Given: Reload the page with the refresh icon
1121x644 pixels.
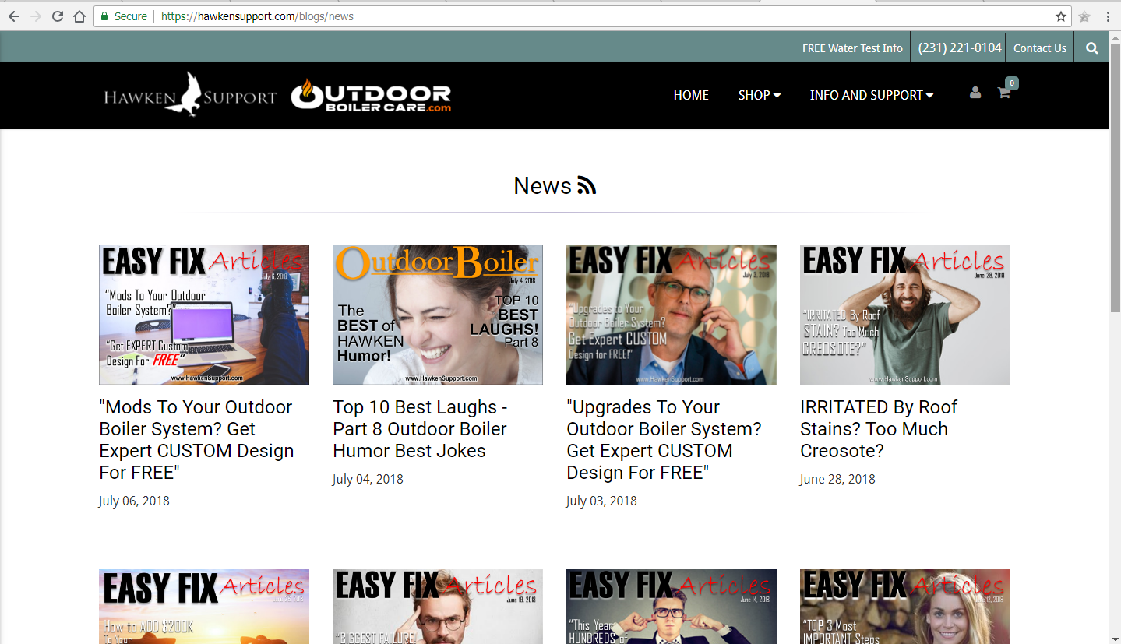Looking at the screenshot, I should pos(57,16).
